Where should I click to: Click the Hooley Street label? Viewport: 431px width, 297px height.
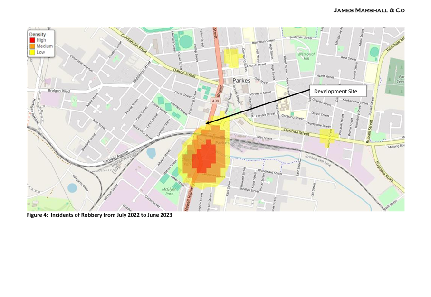159,107
